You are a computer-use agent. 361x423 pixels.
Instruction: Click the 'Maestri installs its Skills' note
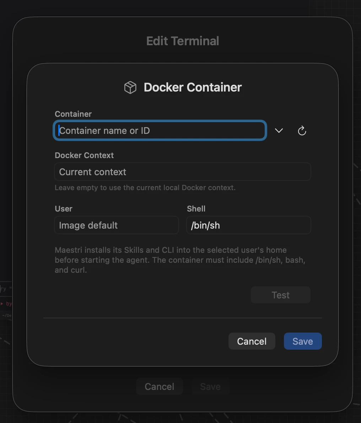coord(180,260)
